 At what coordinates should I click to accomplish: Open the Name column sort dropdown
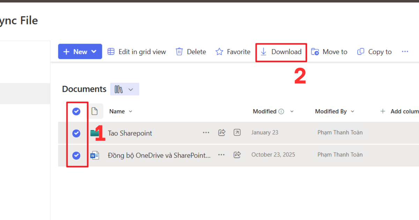tap(131, 111)
